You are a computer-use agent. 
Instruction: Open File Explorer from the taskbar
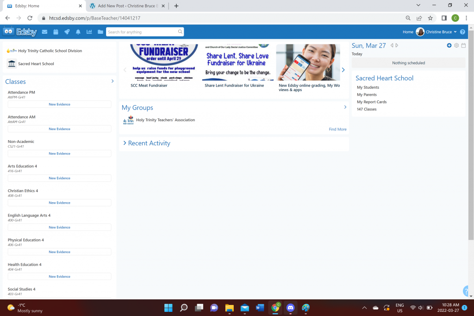(x=230, y=308)
